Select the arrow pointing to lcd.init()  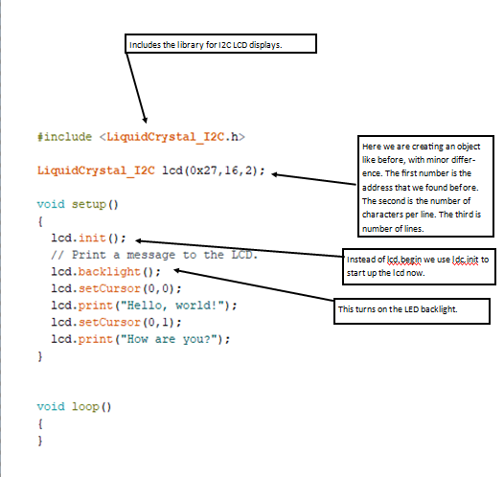tap(240, 248)
